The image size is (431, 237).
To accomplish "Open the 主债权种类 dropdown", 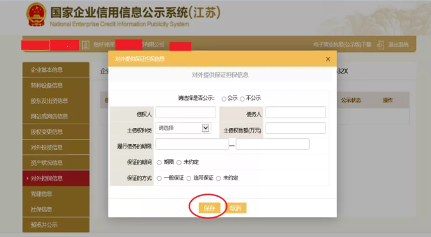I will (183, 128).
